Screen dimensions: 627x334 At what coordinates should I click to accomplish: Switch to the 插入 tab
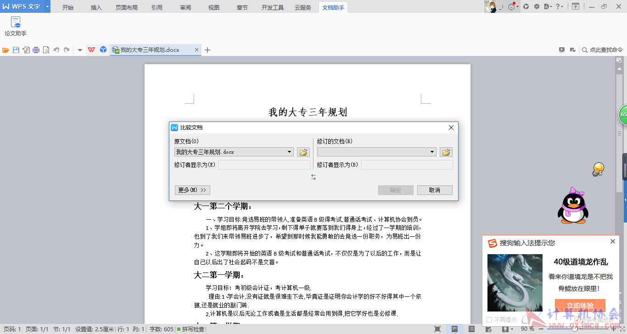[96, 7]
